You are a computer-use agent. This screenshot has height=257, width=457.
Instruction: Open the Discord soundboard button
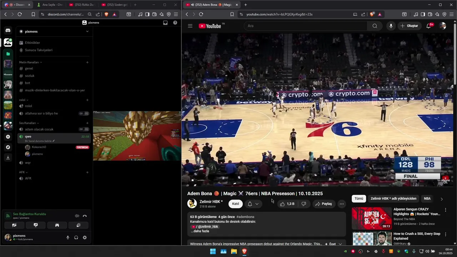coord(79,225)
